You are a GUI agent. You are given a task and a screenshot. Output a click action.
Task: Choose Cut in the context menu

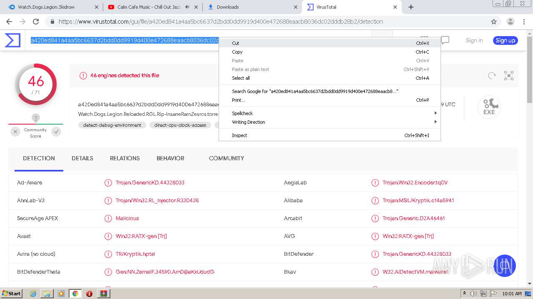click(x=330, y=43)
